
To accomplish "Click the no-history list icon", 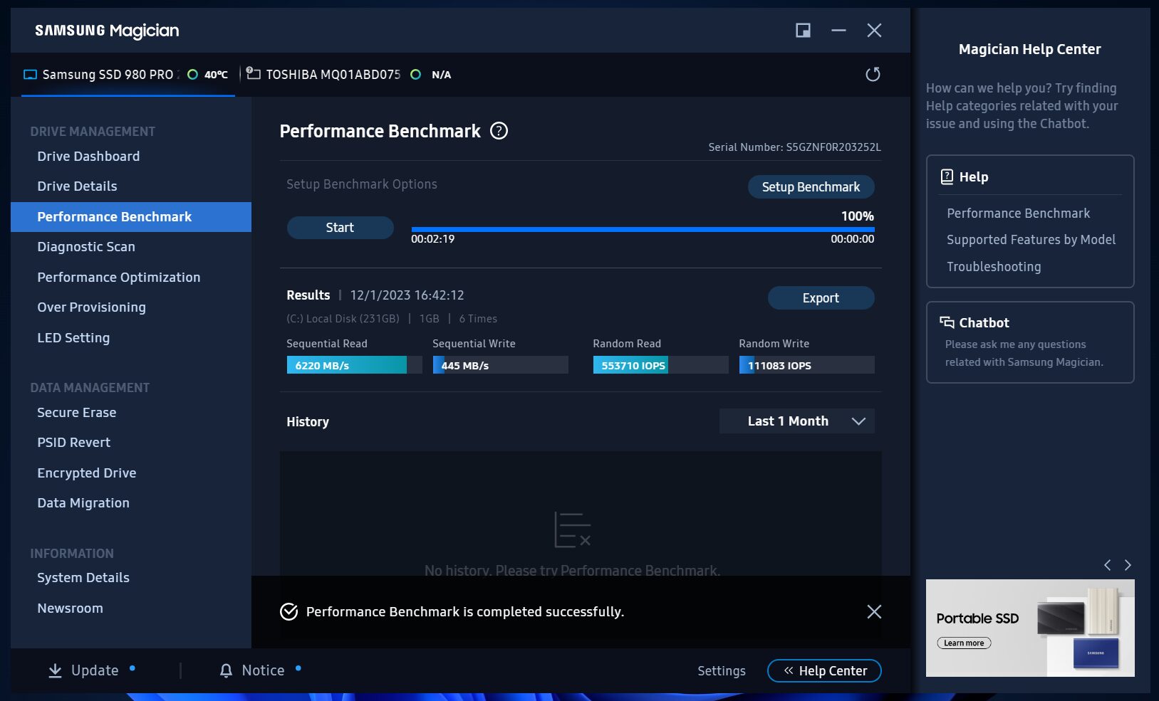I will 573,530.
